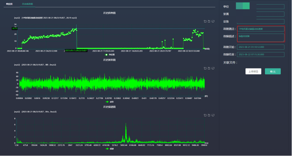Click the 故障测点 label
292x156 pixels.
click(x=230, y=29)
